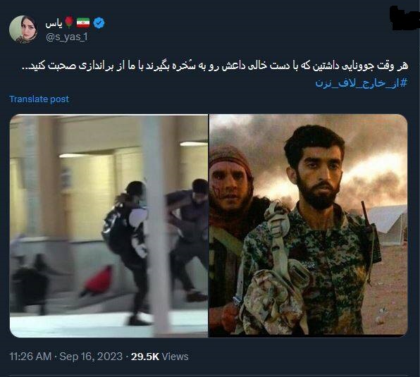This screenshot has width=420, height=377.
Task: Click the red object in left photo
Action: tap(99, 281)
